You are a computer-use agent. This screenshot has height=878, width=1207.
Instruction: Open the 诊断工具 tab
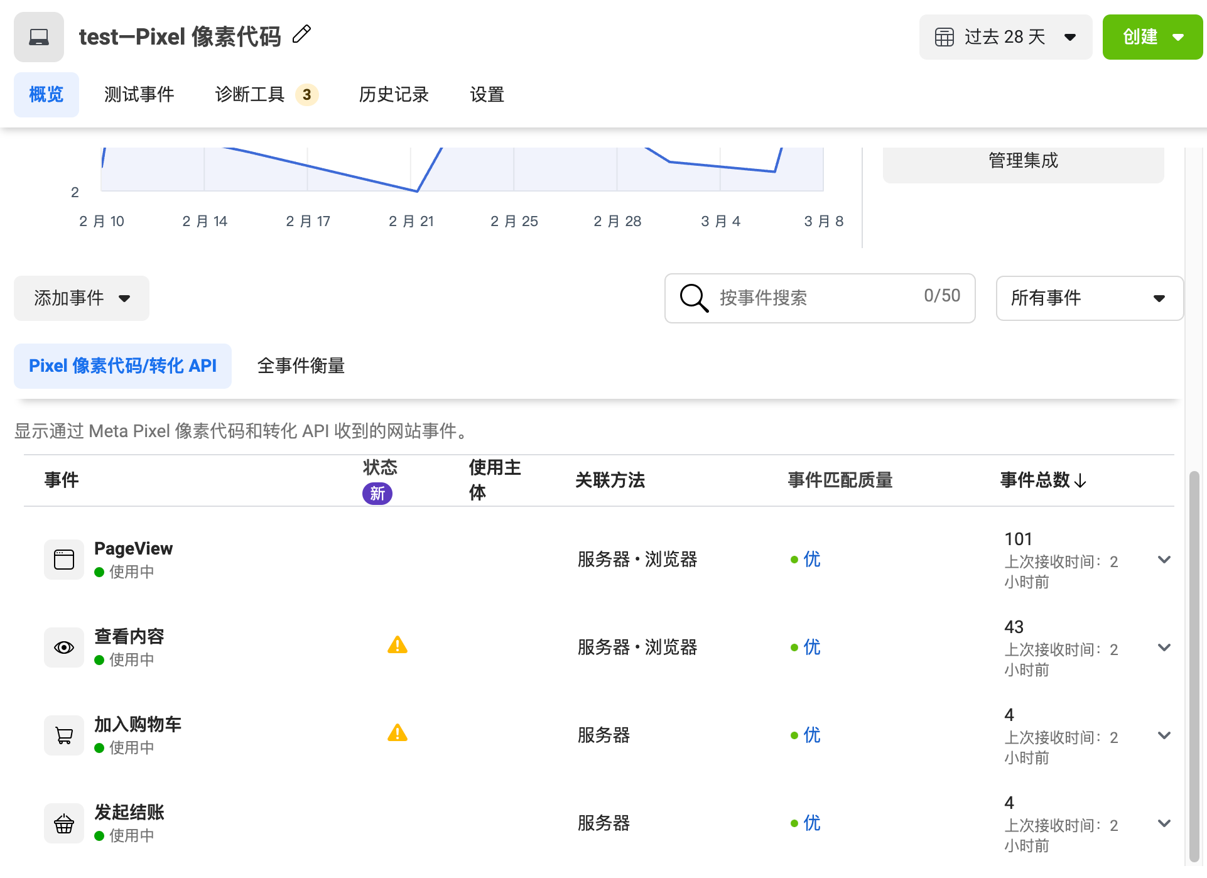tap(266, 95)
